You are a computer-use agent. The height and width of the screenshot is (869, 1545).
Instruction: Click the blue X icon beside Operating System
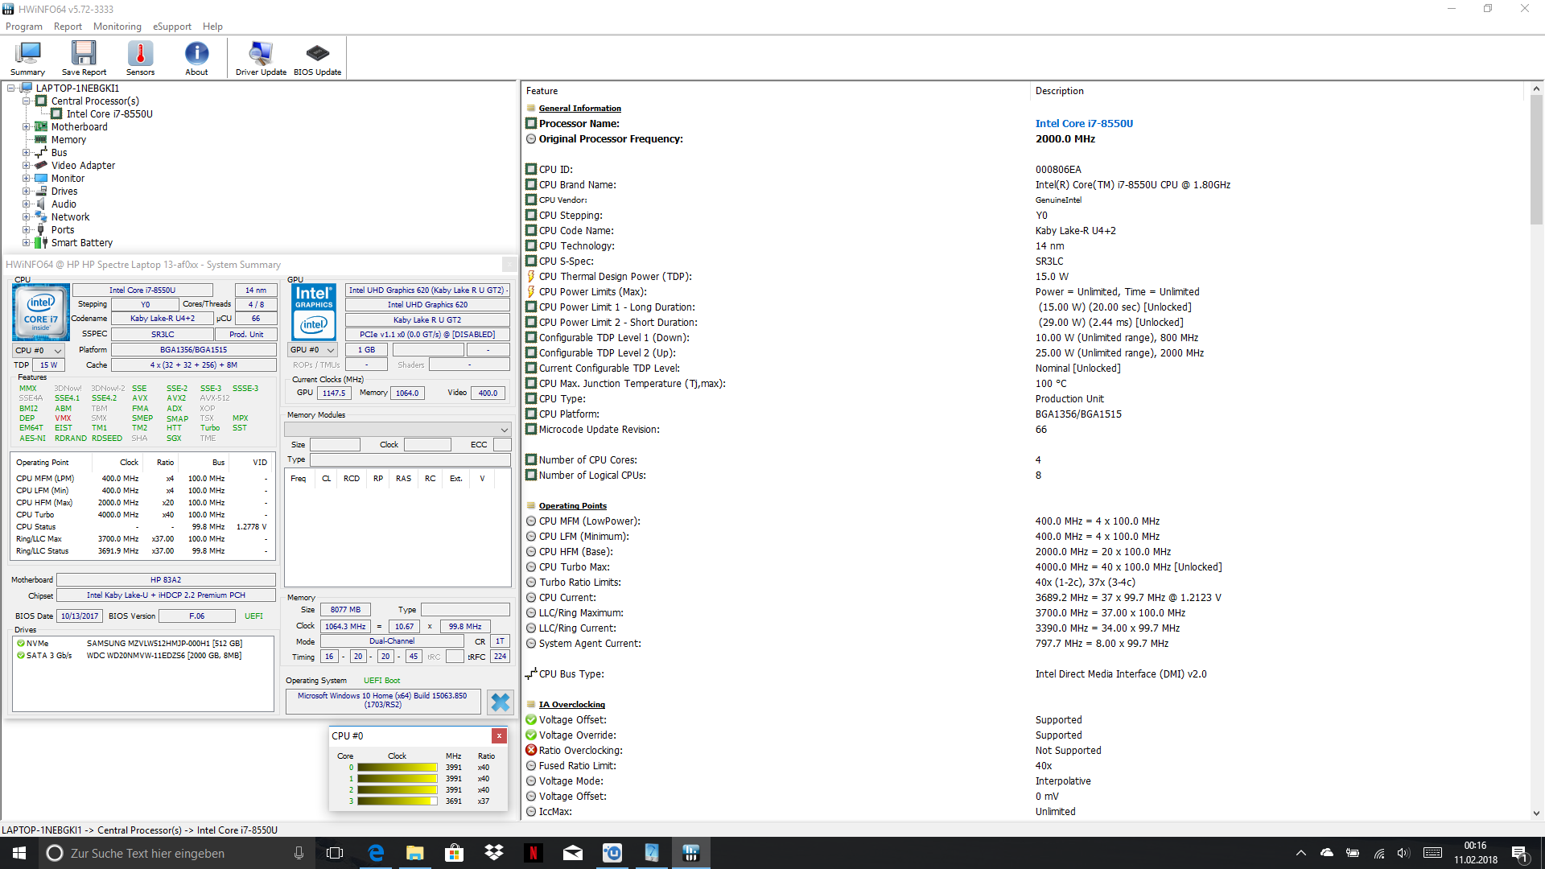[x=500, y=702]
